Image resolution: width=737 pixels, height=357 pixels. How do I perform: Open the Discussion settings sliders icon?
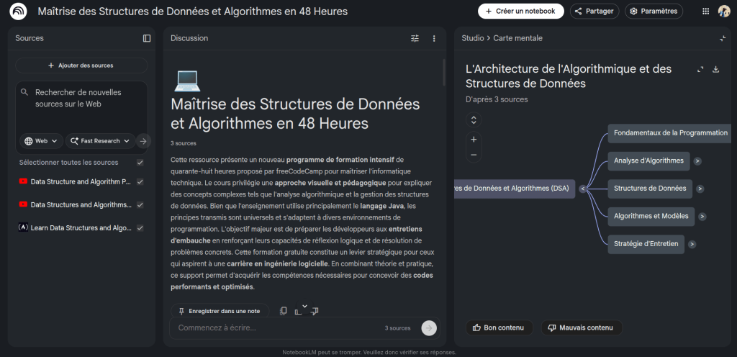click(x=415, y=38)
